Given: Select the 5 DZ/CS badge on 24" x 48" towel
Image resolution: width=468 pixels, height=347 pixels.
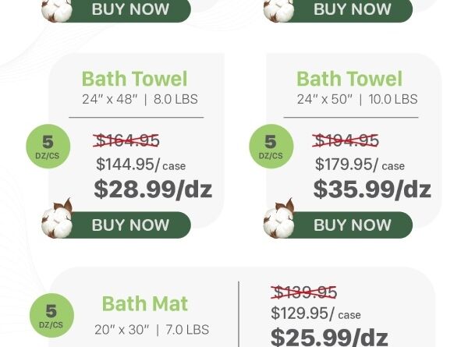Looking at the screenshot, I should 48,147.
